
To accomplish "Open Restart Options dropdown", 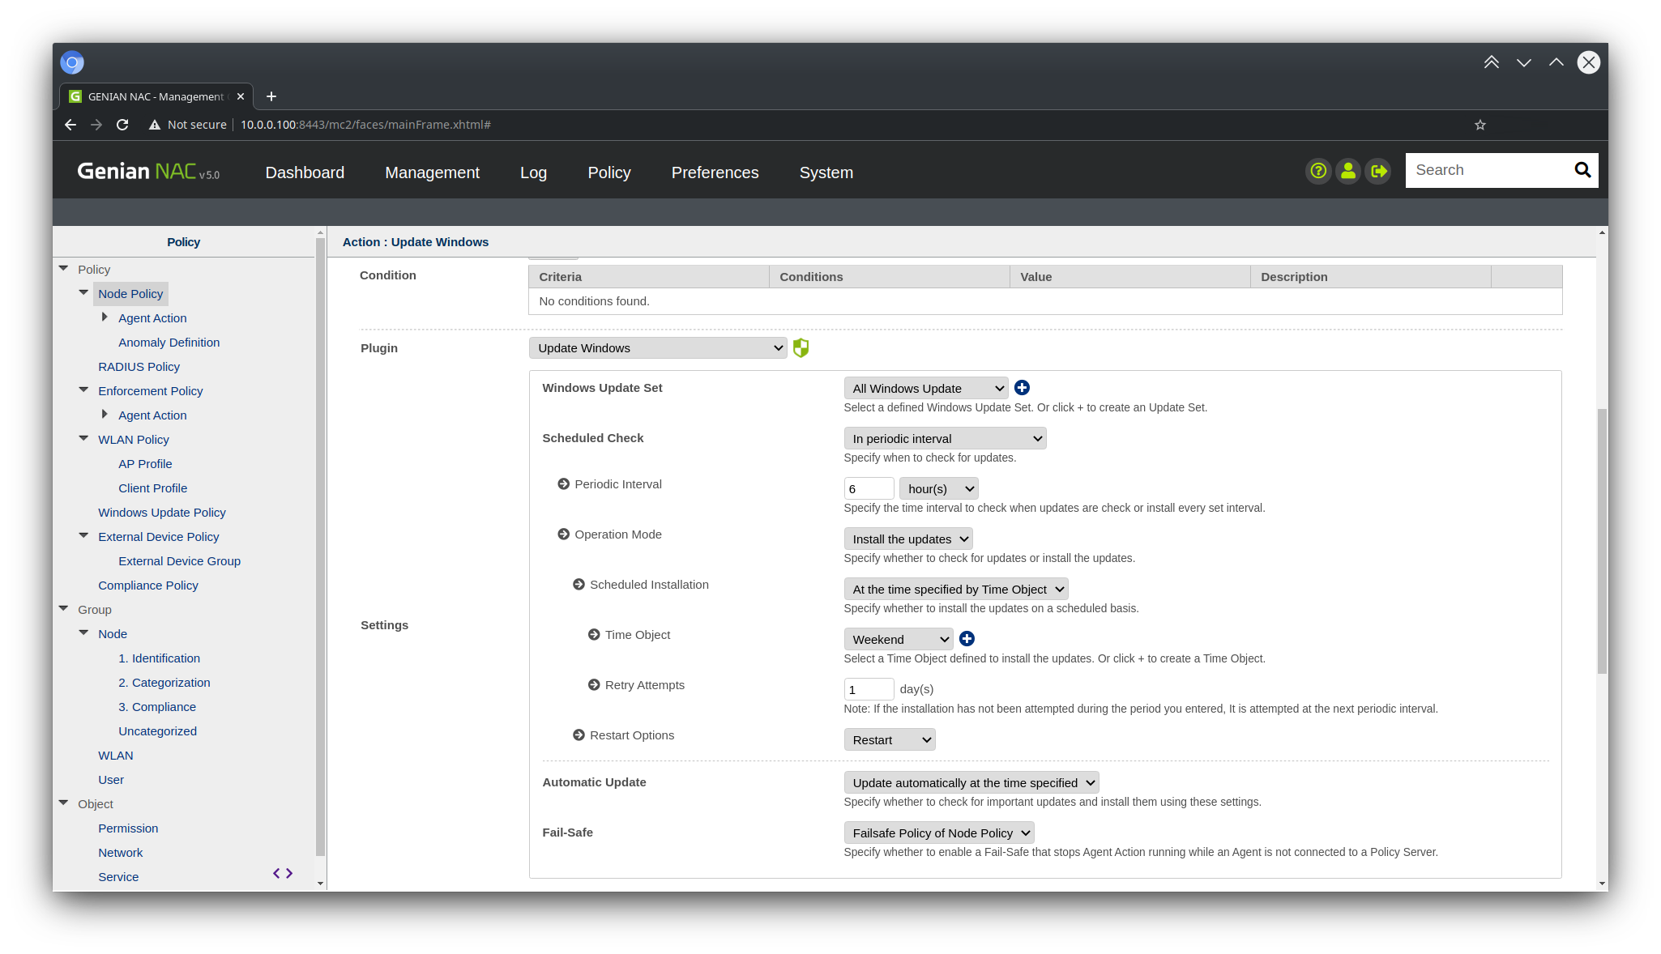I will [x=889, y=740].
